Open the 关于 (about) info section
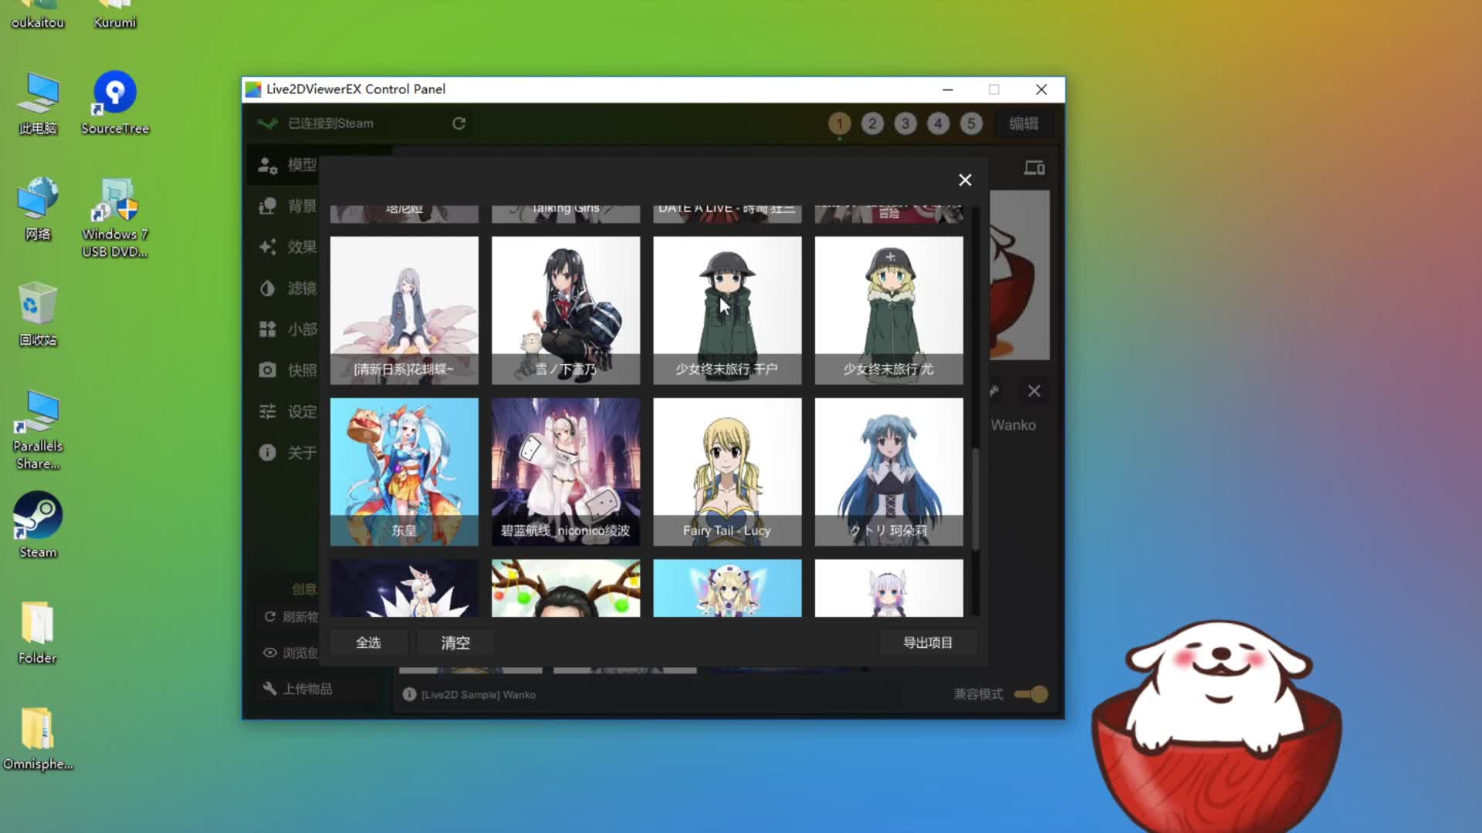 point(287,453)
